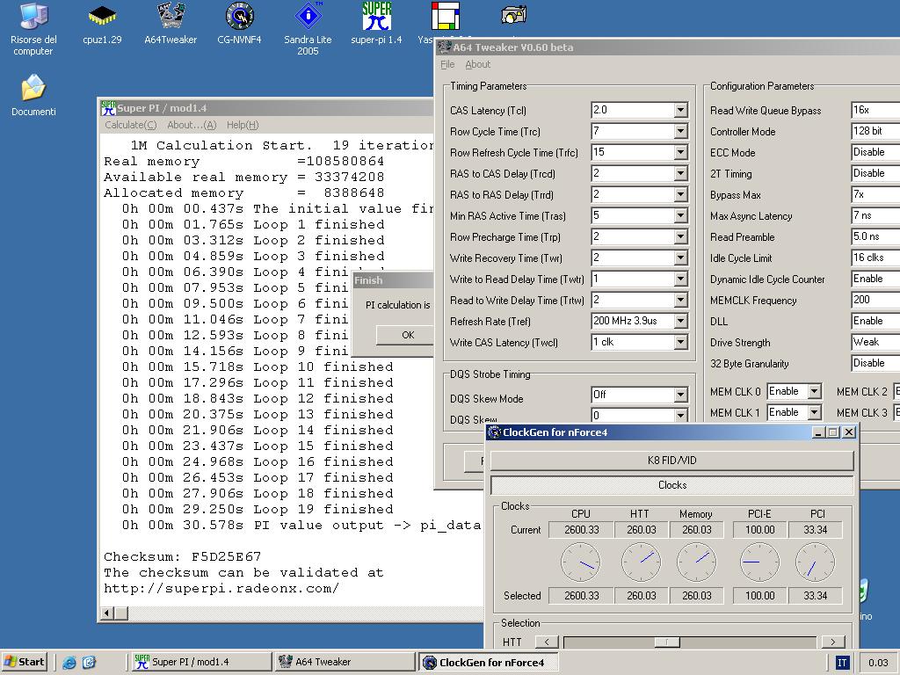This screenshot has width=900, height=675.
Task: Expand the Min RAS Active Time (Tras) dropdown
Action: point(681,216)
